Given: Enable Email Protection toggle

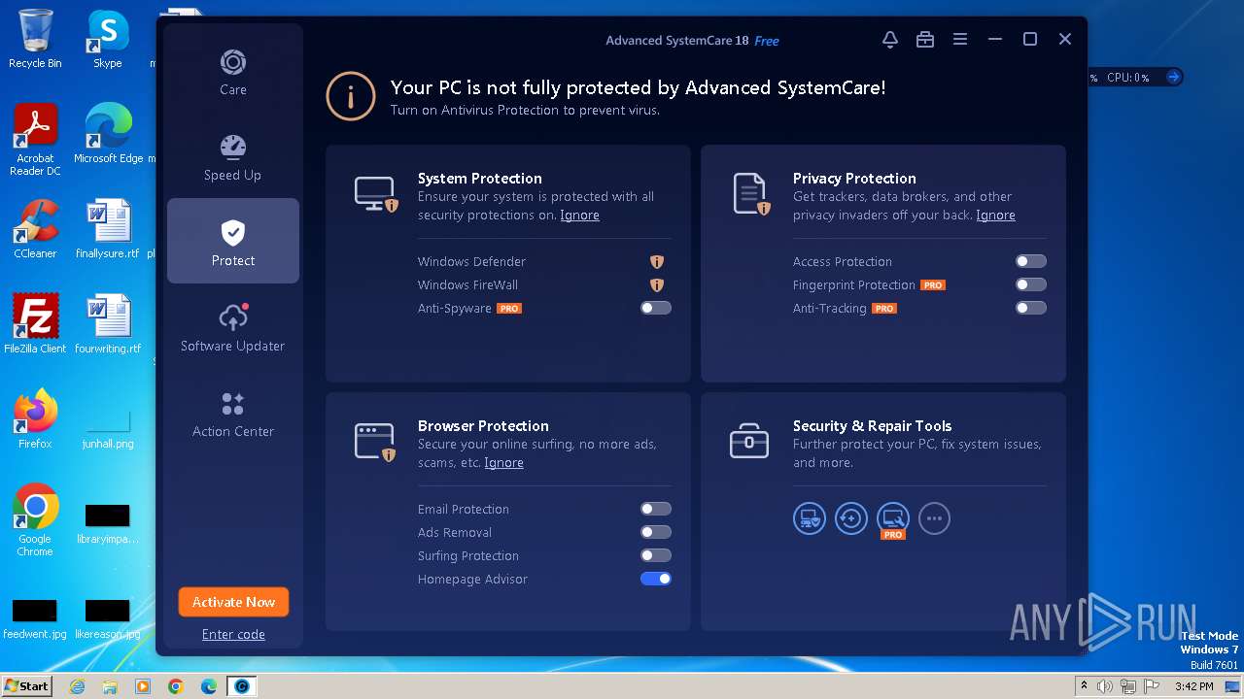Looking at the screenshot, I should (x=656, y=509).
